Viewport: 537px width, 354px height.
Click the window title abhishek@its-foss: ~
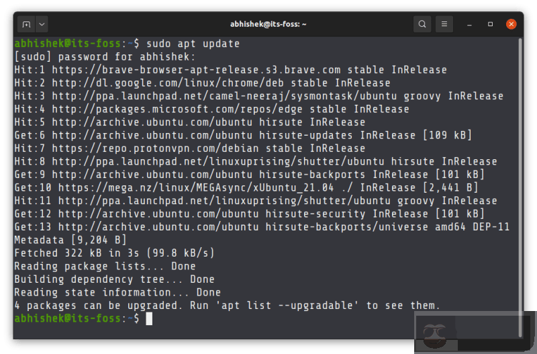(x=268, y=24)
